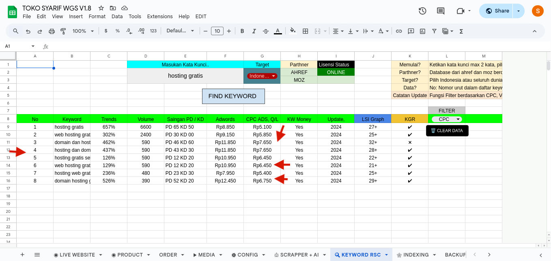Open the File menu
The image size is (551, 261).
[x=27, y=17]
